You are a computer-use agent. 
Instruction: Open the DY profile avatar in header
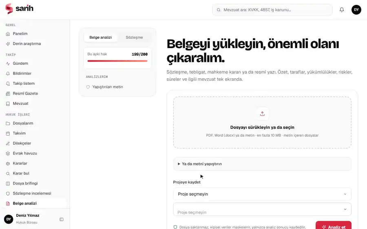(x=356, y=10)
